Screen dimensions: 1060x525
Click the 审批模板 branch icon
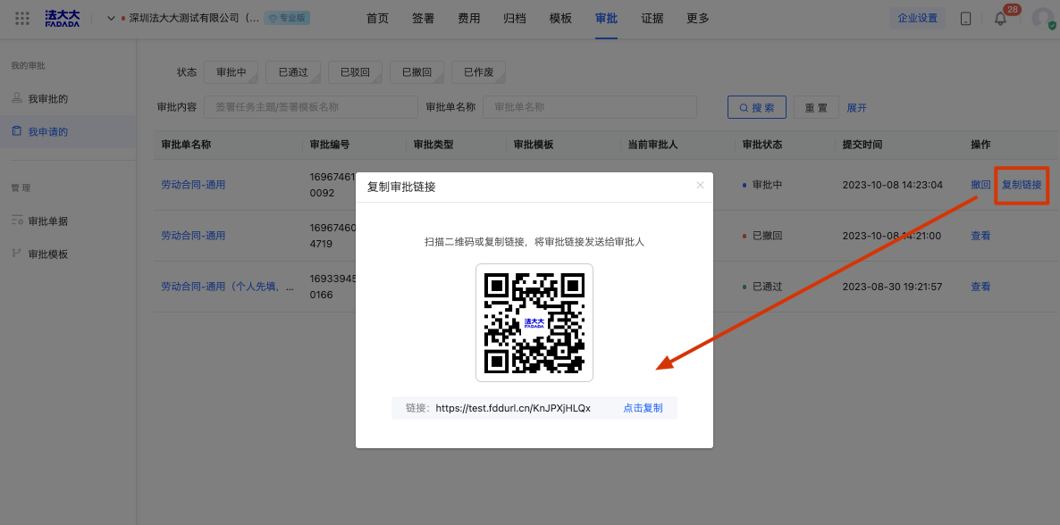17,254
